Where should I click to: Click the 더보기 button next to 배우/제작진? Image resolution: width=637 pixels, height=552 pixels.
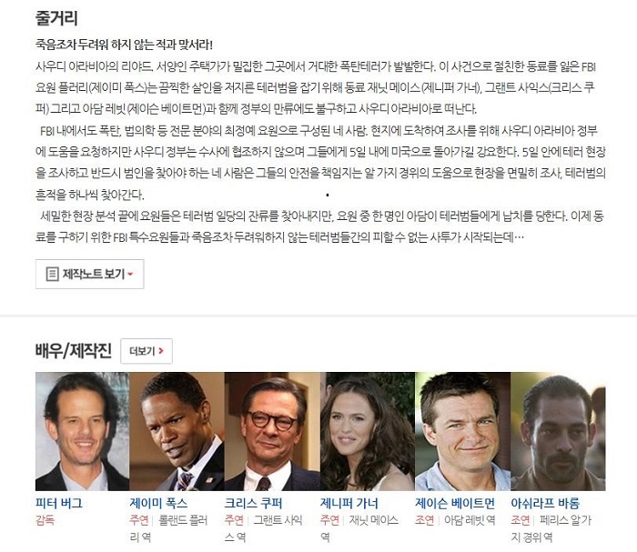(x=147, y=351)
